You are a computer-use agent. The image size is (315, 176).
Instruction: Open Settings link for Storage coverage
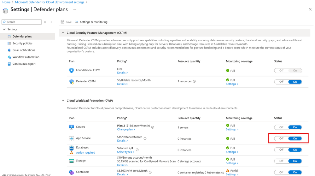point(232,163)
